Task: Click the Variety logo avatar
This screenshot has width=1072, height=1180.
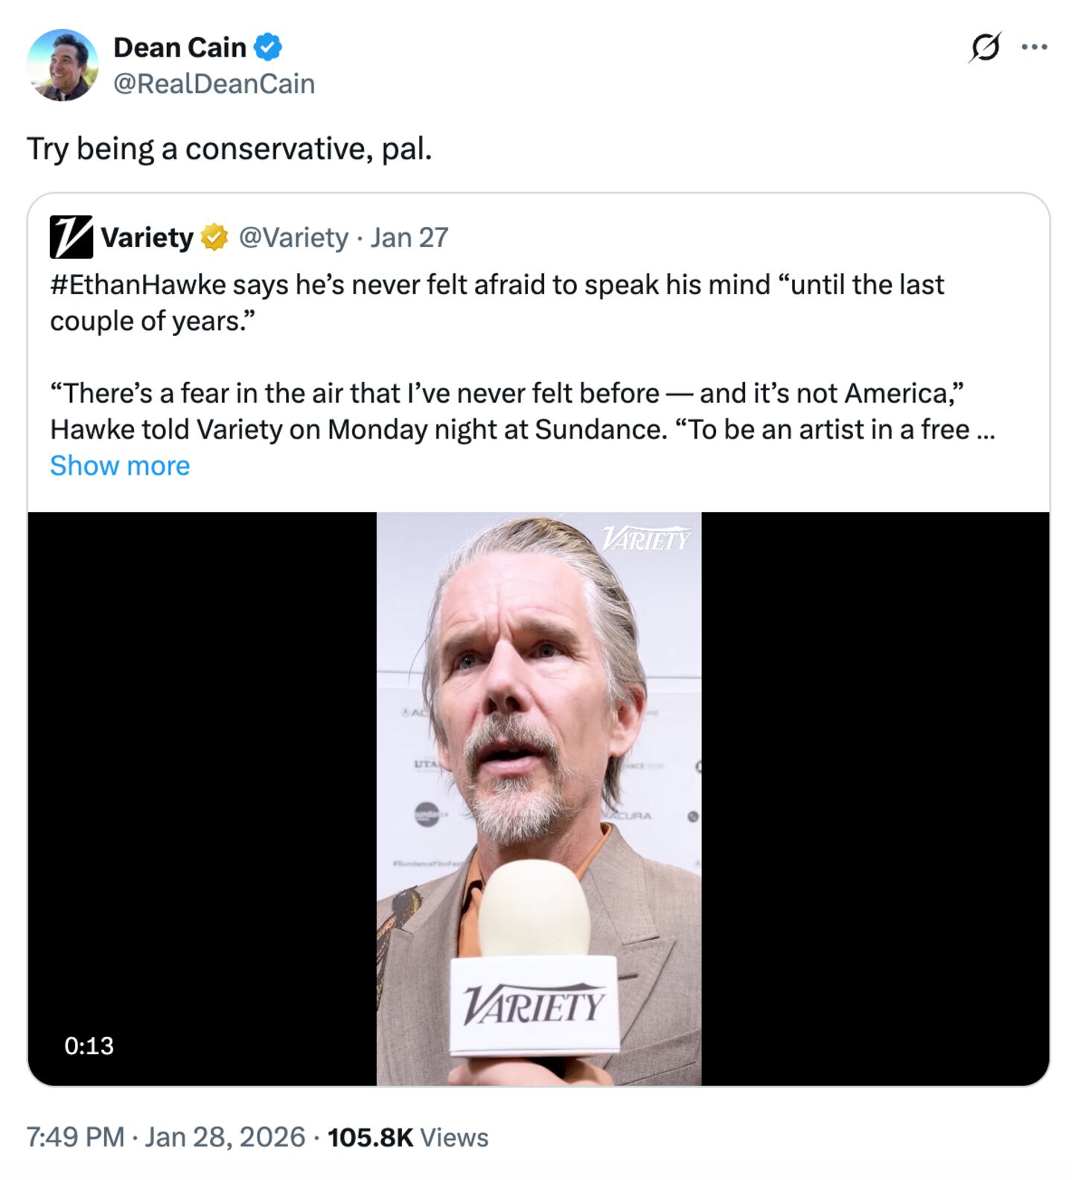Action: pos(71,237)
